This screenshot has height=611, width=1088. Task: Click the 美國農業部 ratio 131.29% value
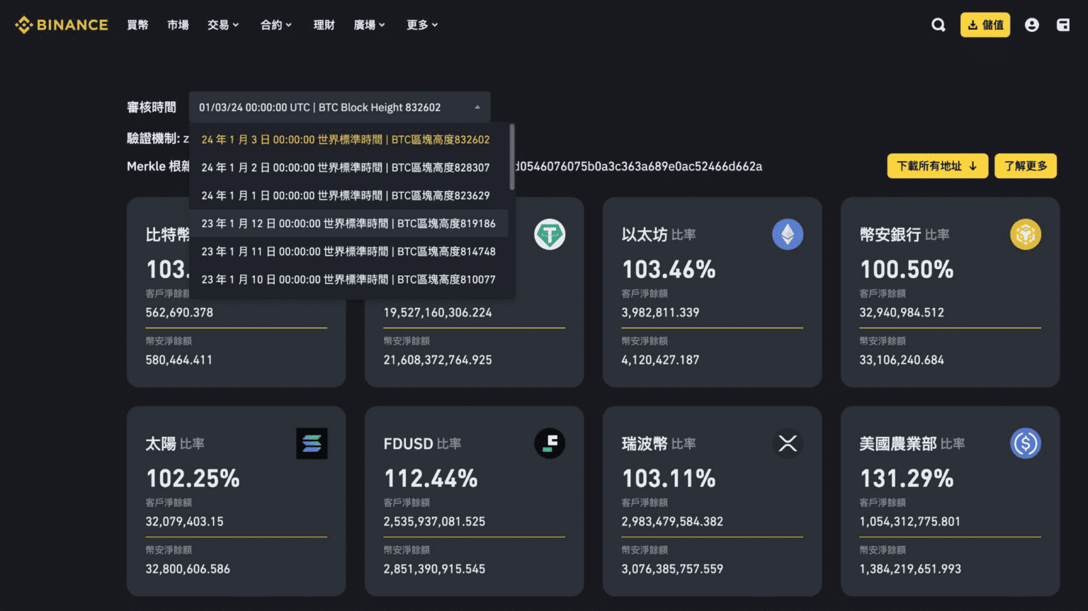pos(907,478)
